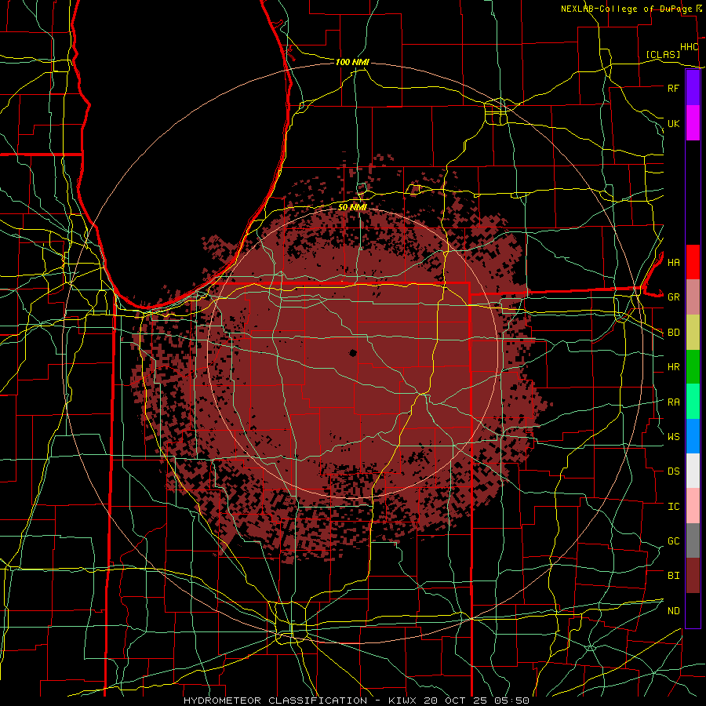Click the [CLAS] unit label
This screenshot has width=706, height=706.
663,54
